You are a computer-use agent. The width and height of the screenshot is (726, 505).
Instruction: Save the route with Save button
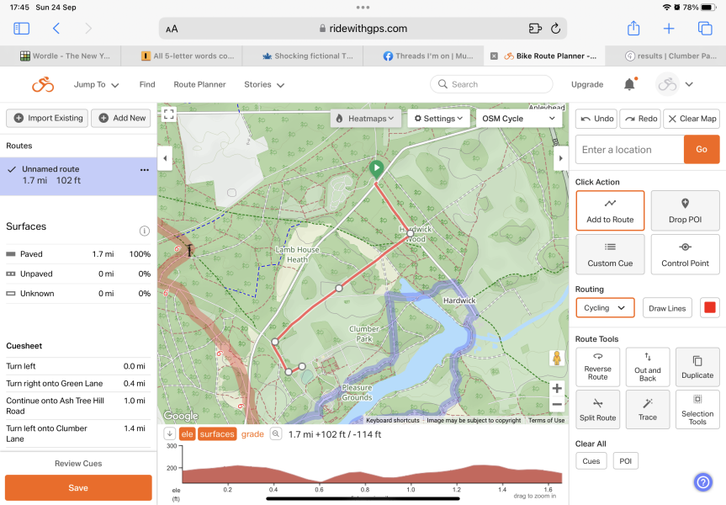pos(78,488)
